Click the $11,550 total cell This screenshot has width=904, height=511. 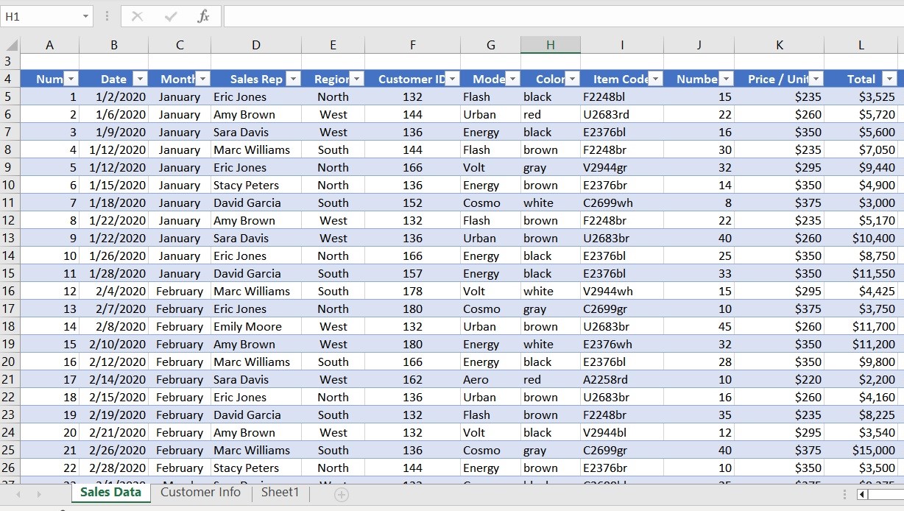861,273
